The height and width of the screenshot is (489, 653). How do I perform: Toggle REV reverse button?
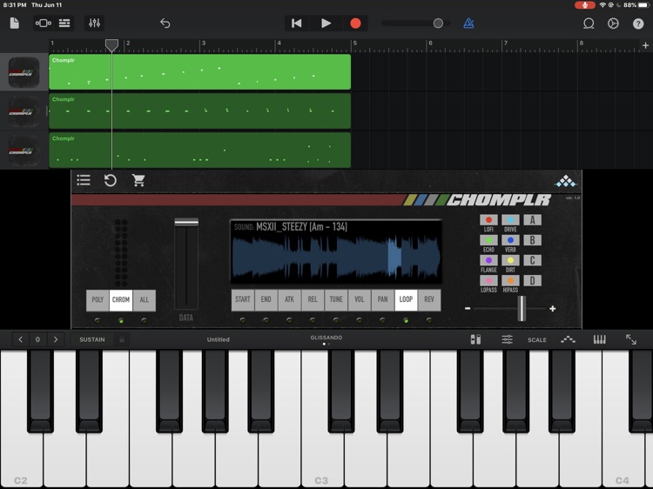429,299
